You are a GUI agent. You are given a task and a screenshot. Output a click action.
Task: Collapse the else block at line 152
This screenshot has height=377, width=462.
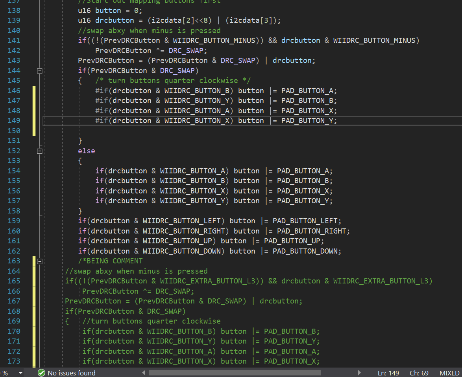tap(39, 151)
